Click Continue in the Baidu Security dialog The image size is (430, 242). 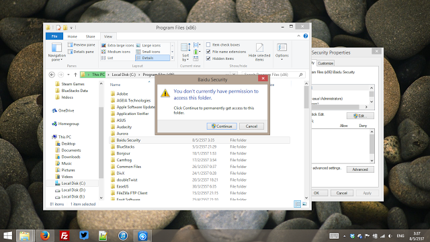222,126
